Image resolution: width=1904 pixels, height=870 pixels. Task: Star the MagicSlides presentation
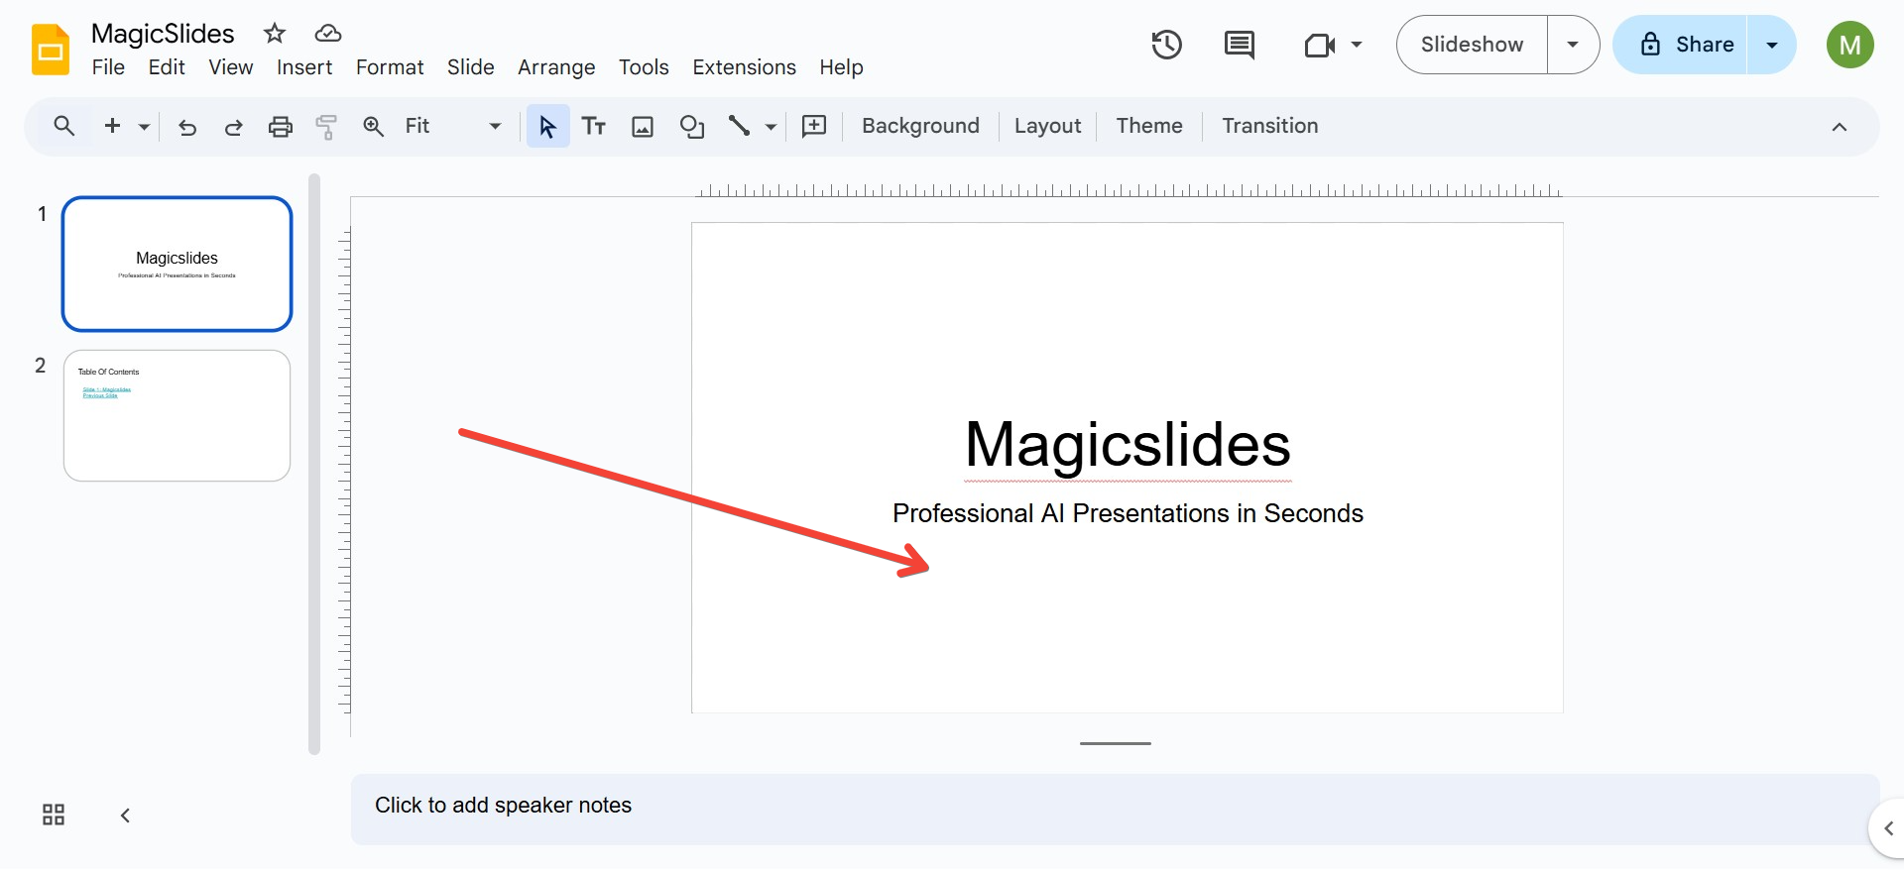[x=275, y=34]
